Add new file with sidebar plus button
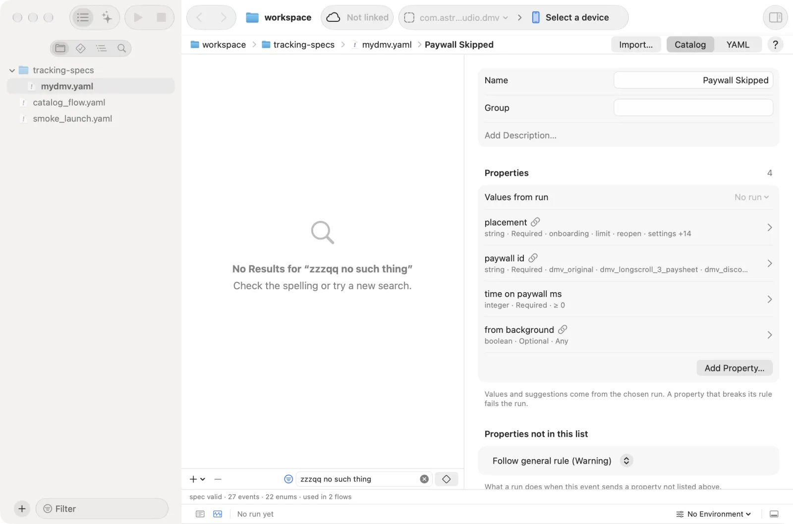Viewport: 793px width, 524px height. (22, 509)
